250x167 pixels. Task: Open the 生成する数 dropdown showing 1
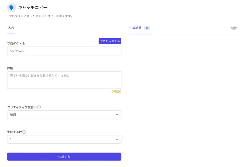pyautogui.click(x=64, y=139)
